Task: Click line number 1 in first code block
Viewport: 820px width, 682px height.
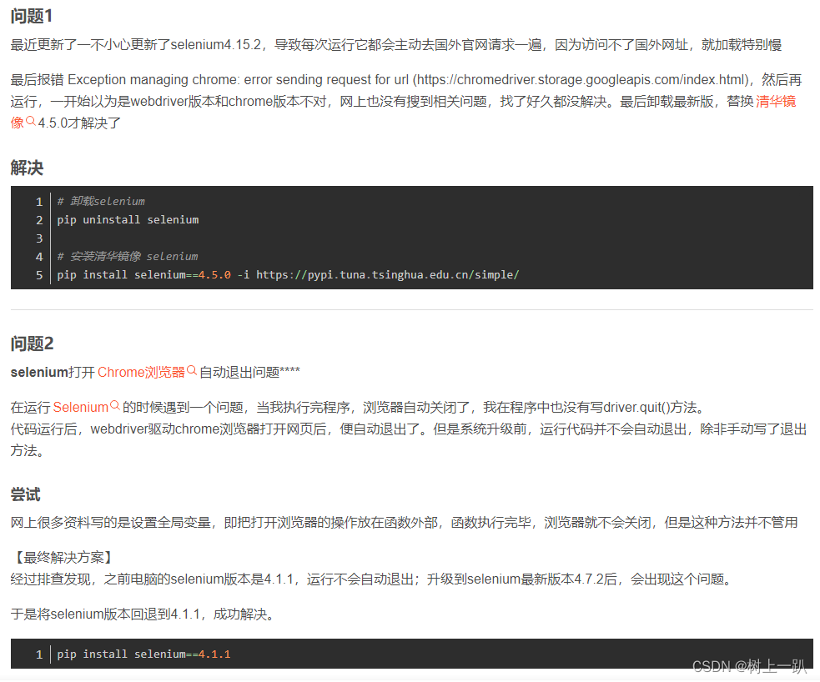Action: tap(38, 201)
